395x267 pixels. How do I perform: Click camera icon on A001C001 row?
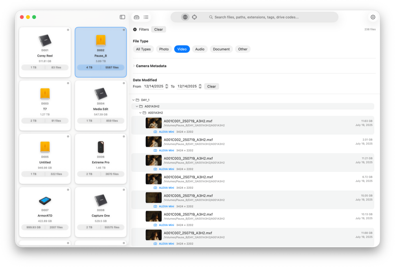pos(155,132)
